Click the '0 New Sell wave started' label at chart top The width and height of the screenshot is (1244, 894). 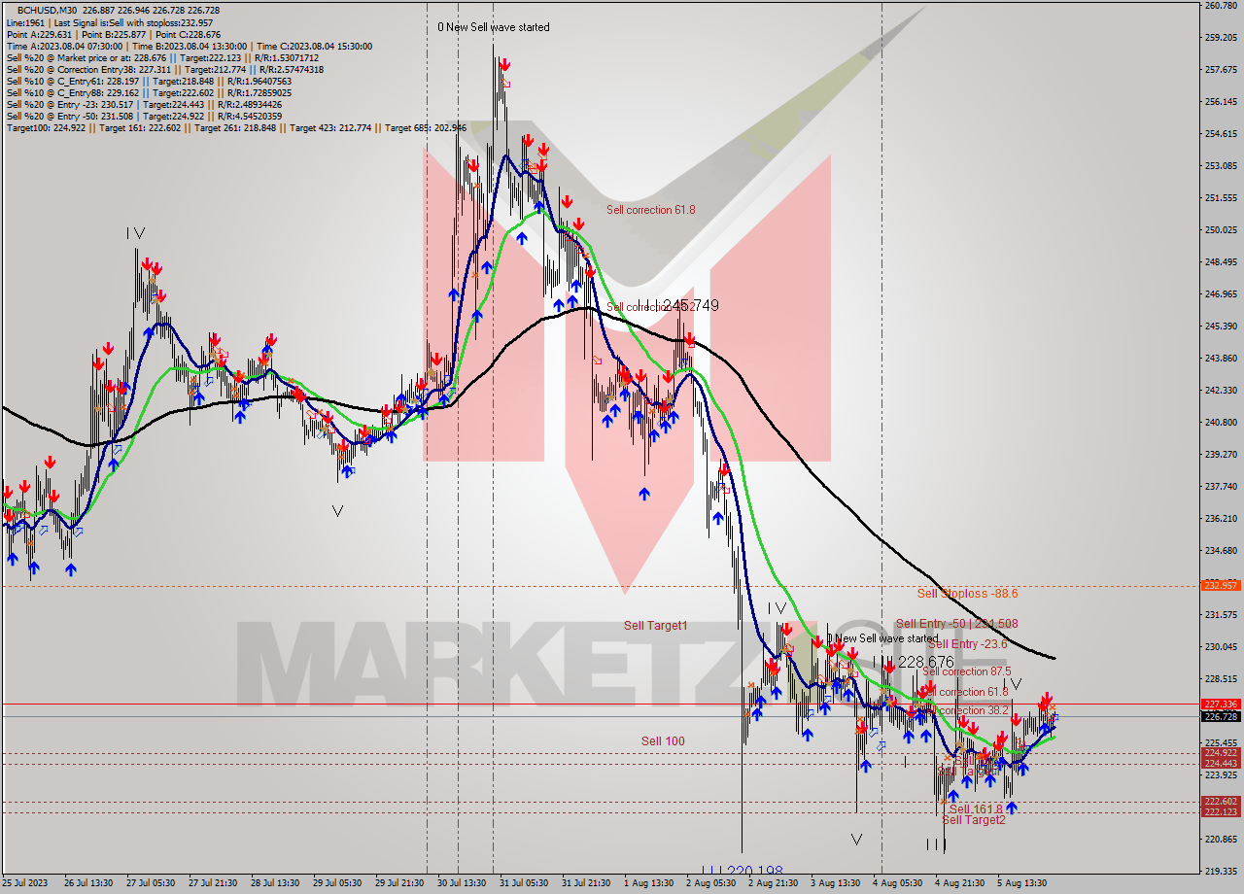pos(493,27)
